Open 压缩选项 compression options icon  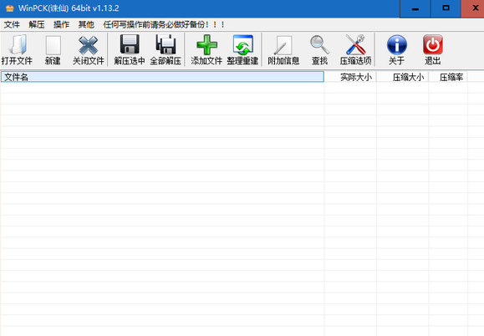(355, 49)
